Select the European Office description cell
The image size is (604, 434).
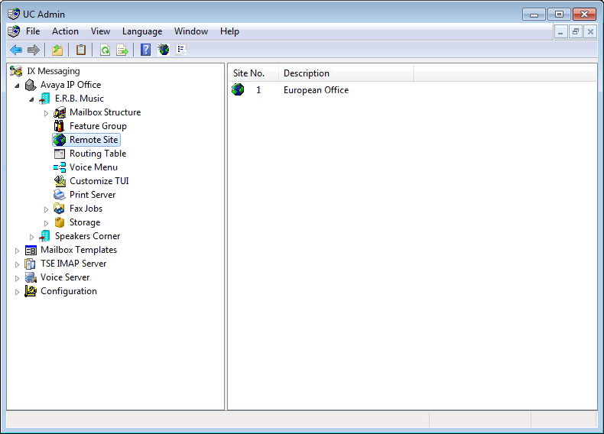(317, 90)
